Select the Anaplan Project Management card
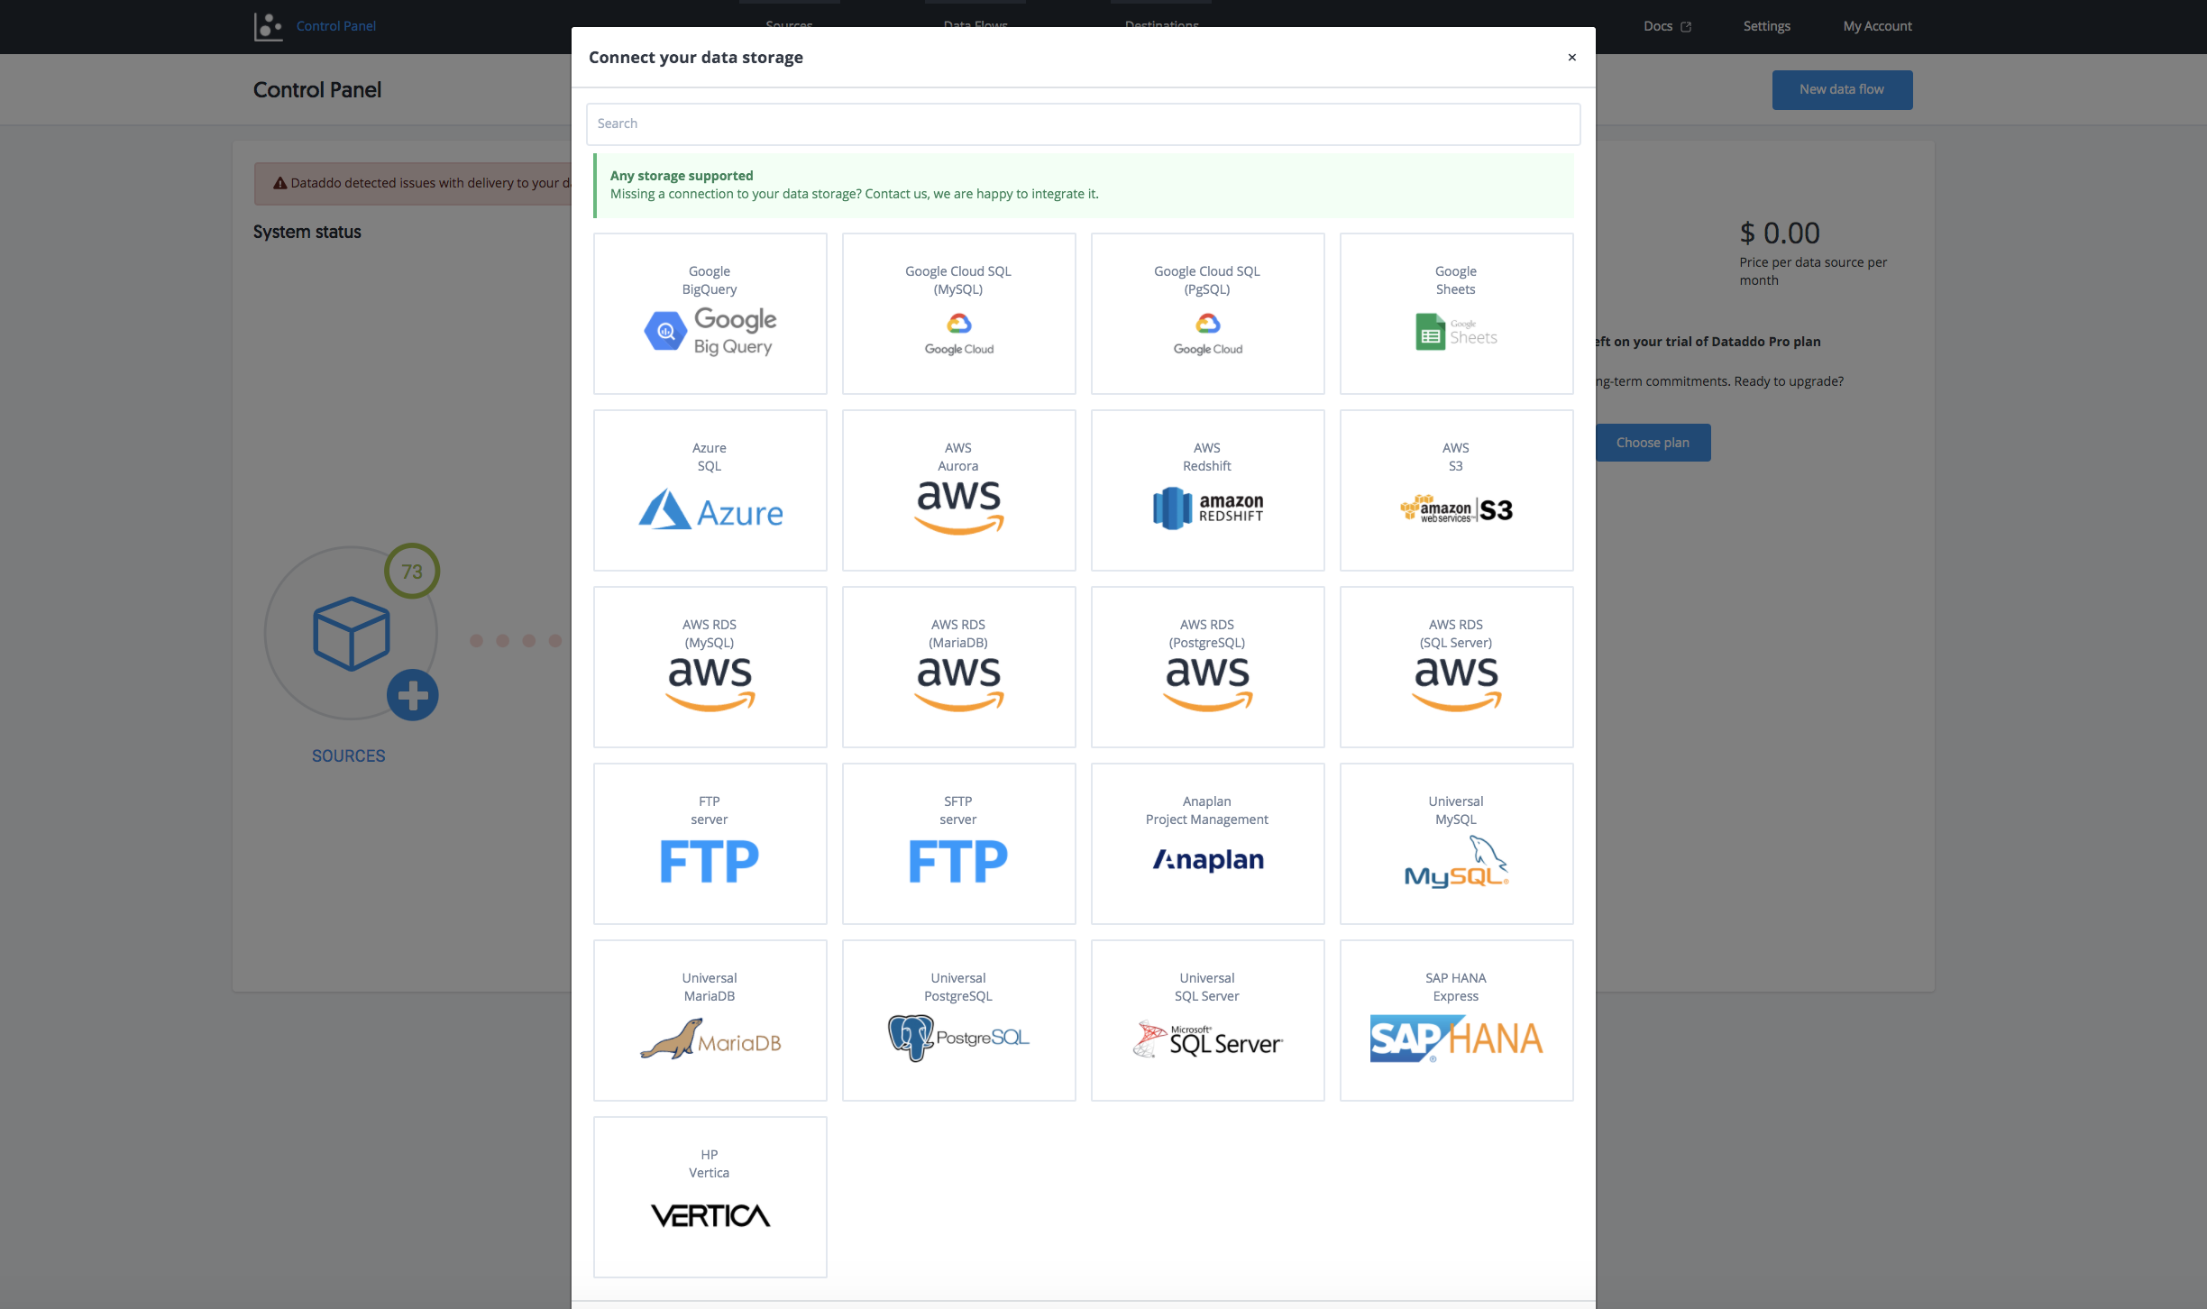The image size is (2207, 1309). point(1207,844)
